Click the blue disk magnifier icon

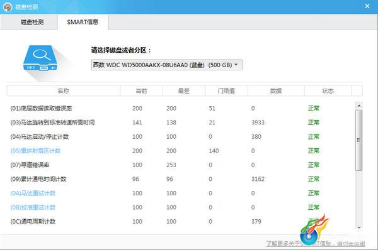click(40, 58)
